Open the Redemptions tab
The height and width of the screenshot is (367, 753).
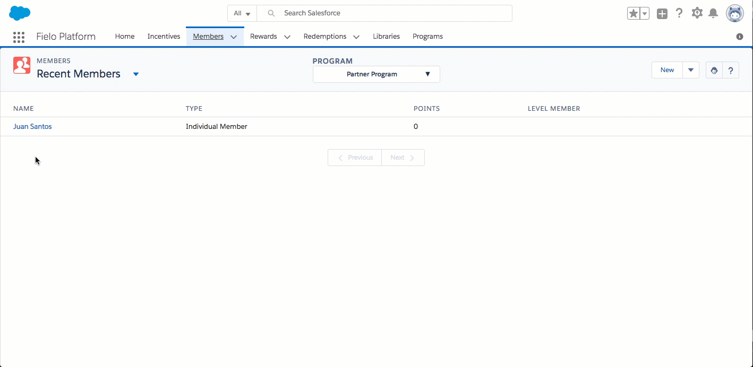pos(324,37)
